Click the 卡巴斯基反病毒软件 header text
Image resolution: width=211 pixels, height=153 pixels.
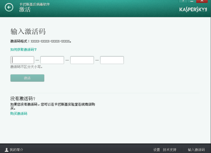[x=35, y=4]
